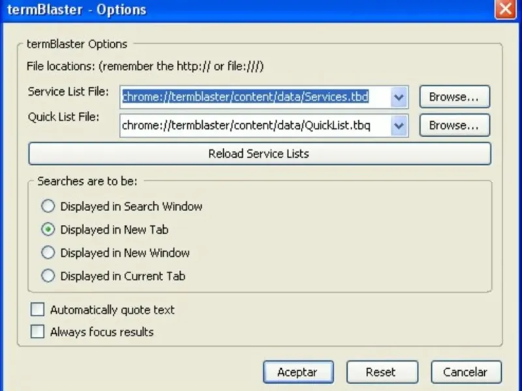Viewport: 522px width, 391px height.
Task: Dismiss dialog with Cancelar button
Action: (x=466, y=372)
